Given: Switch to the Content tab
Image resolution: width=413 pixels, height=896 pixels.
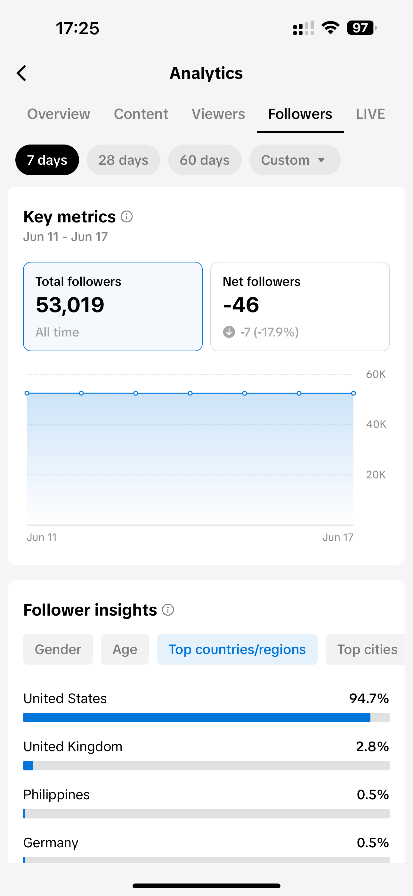Looking at the screenshot, I should 141,114.
